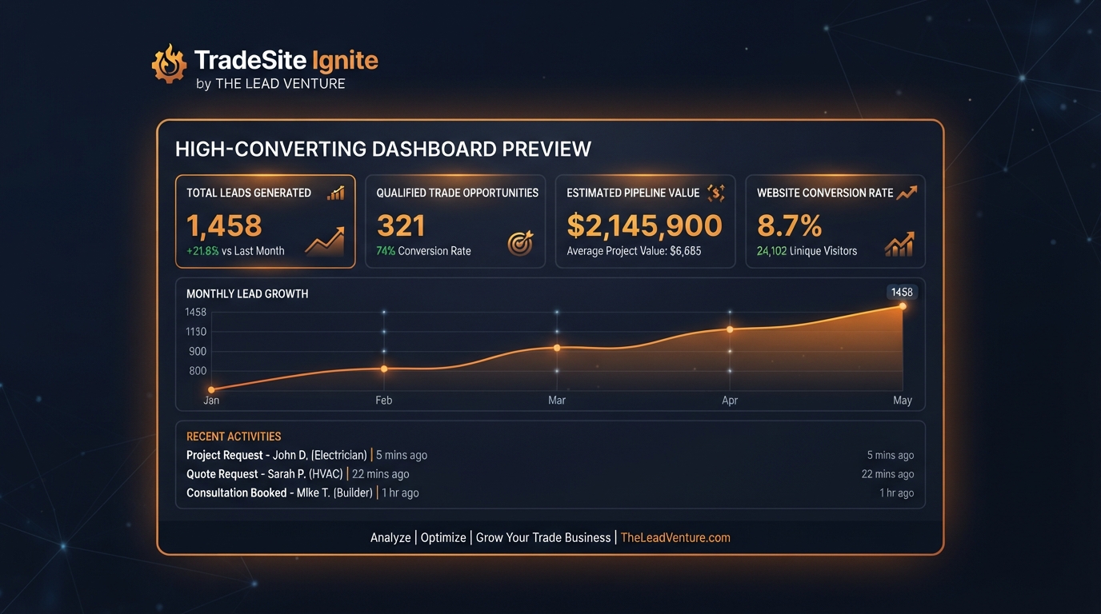Open the Website Conversion Rate card
This screenshot has width=1101, height=614.
pyautogui.click(x=835, y=221)
